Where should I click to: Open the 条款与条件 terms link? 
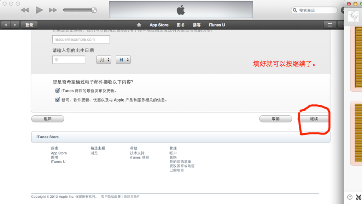132,197
